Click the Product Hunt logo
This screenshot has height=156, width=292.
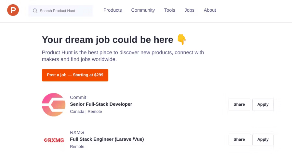13,10
